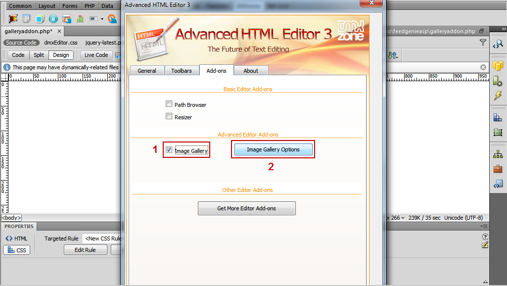507x286 pixels.
Task: Collapse the Properties panel expander arrow
Action: pyautogui.click(x=485, y=282)
